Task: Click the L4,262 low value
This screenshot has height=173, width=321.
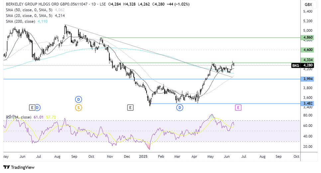Action: point(144,4)
